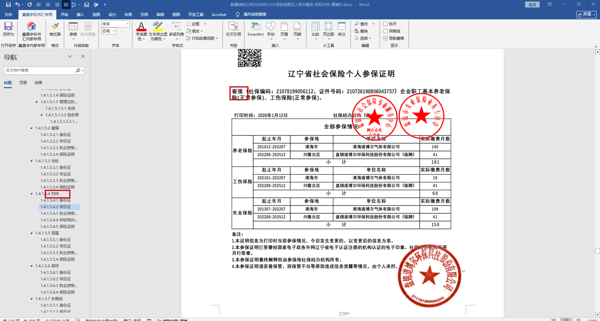The height and width of the screenshot is (321, 600).
Task: Switch to the 引用 References tab
Action: (x=144, y=14)
